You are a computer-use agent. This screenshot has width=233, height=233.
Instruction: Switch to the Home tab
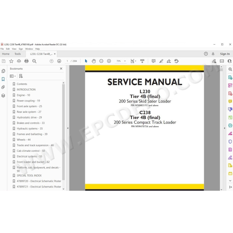[x=6, y=54]
